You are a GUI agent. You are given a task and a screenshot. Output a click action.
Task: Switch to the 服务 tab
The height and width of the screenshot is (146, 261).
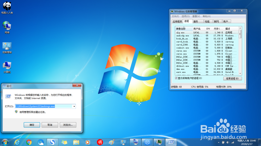tap(198, 22)
